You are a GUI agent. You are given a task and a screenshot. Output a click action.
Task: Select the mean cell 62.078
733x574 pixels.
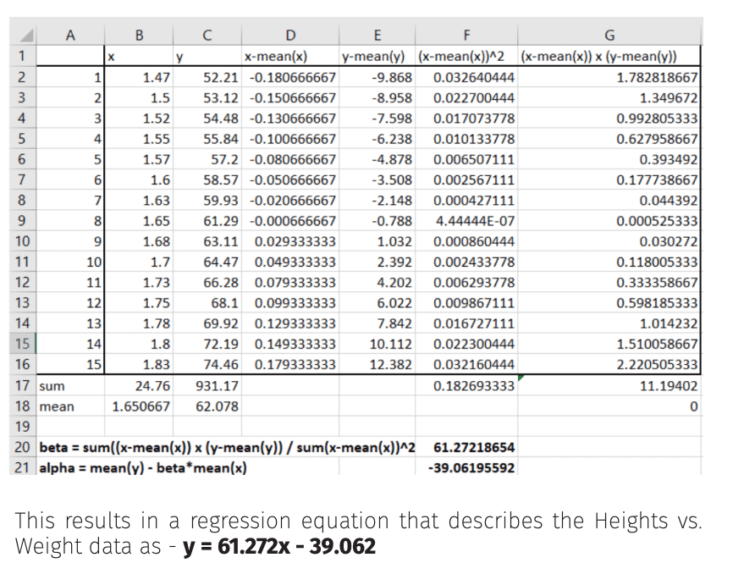207,406
